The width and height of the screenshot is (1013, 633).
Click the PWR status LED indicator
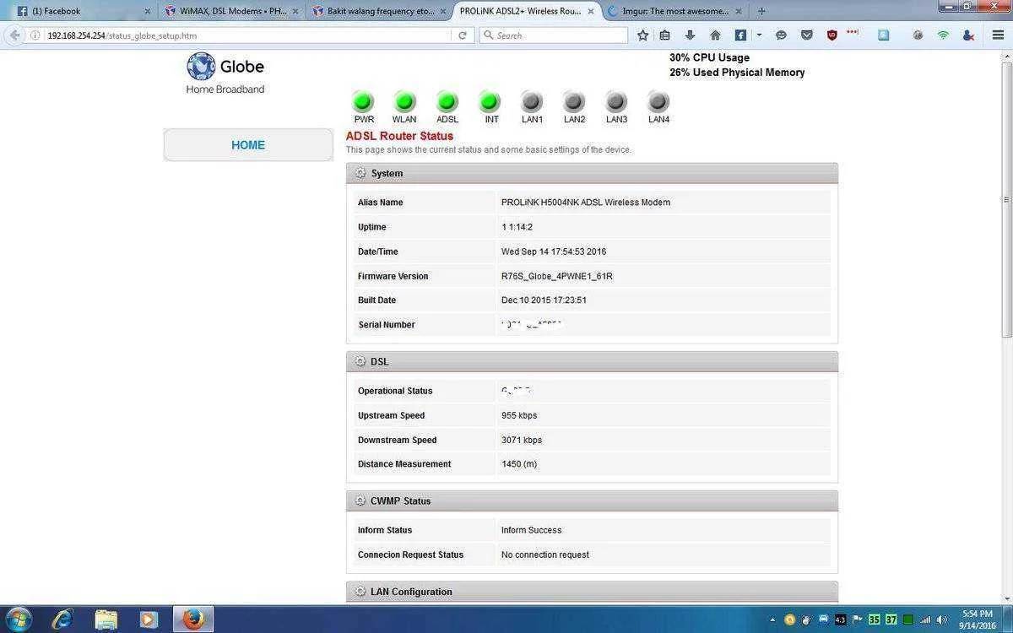coord(363,102)
